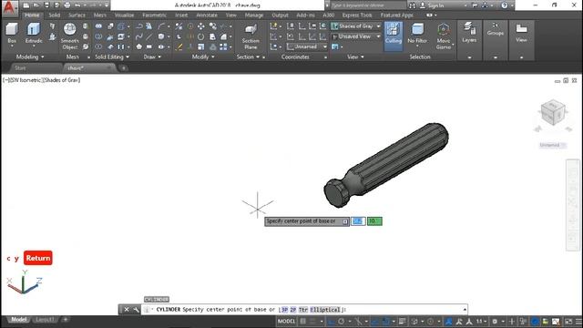Open the Unsaved View dropdown

pos(356,36)
